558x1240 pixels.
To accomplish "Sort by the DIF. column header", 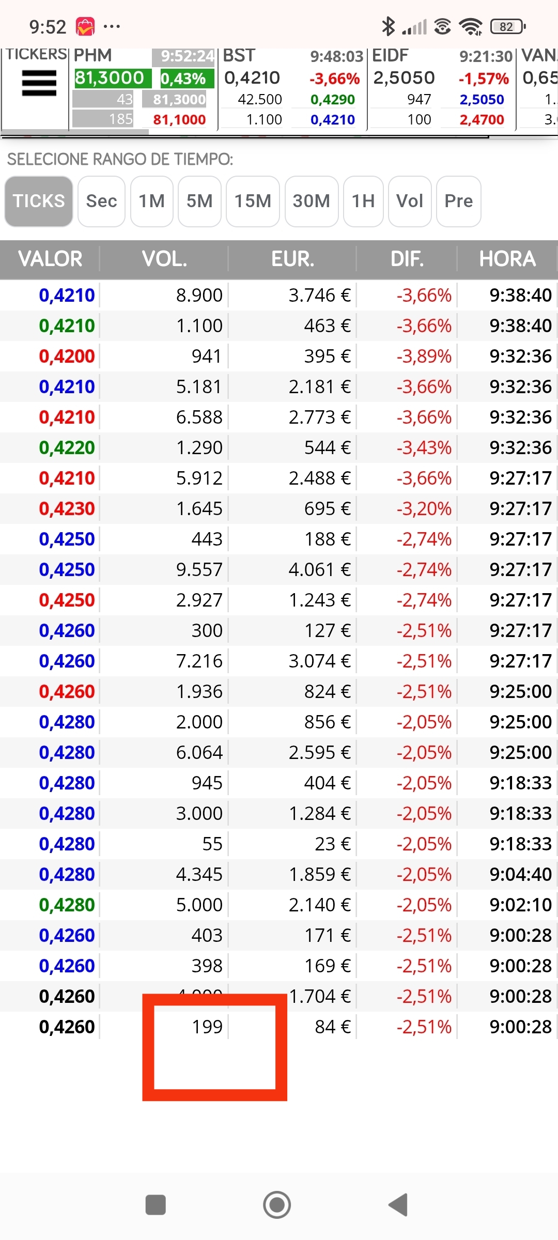I will coord(407,259).
